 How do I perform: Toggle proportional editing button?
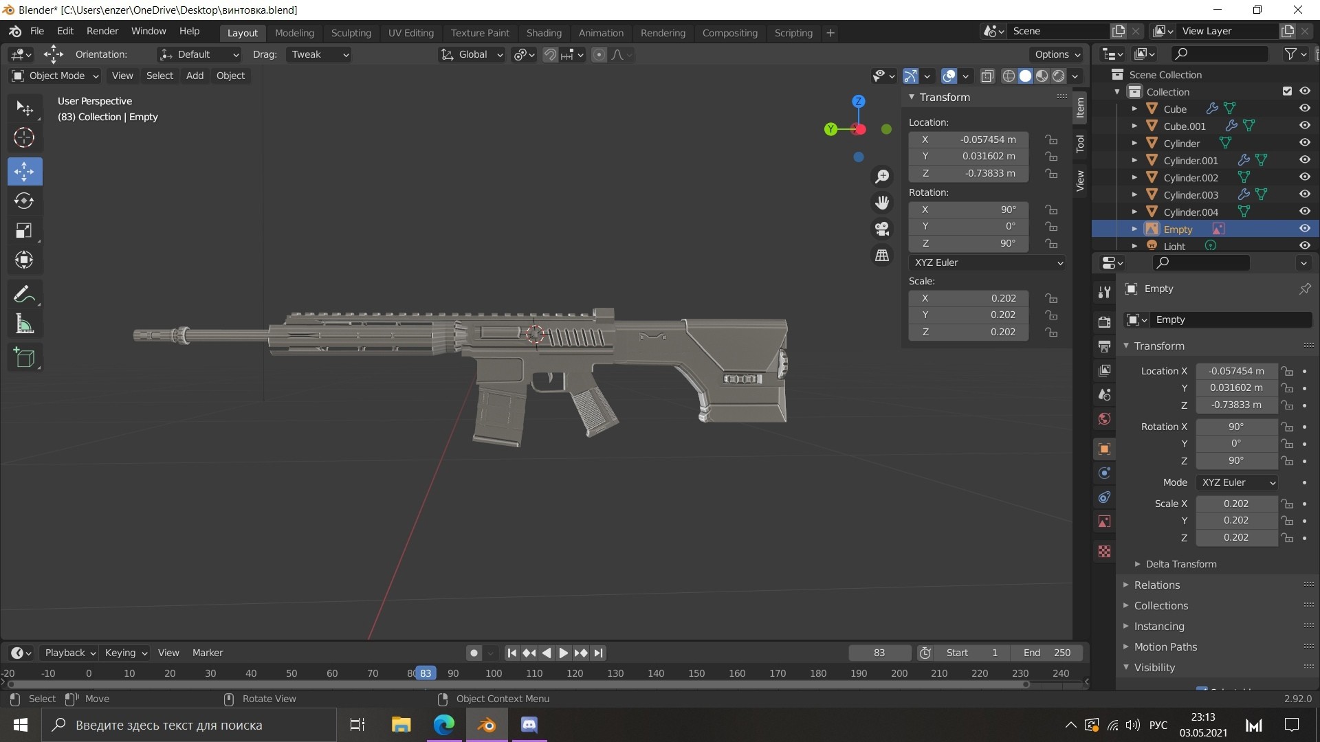coord(599,54)
